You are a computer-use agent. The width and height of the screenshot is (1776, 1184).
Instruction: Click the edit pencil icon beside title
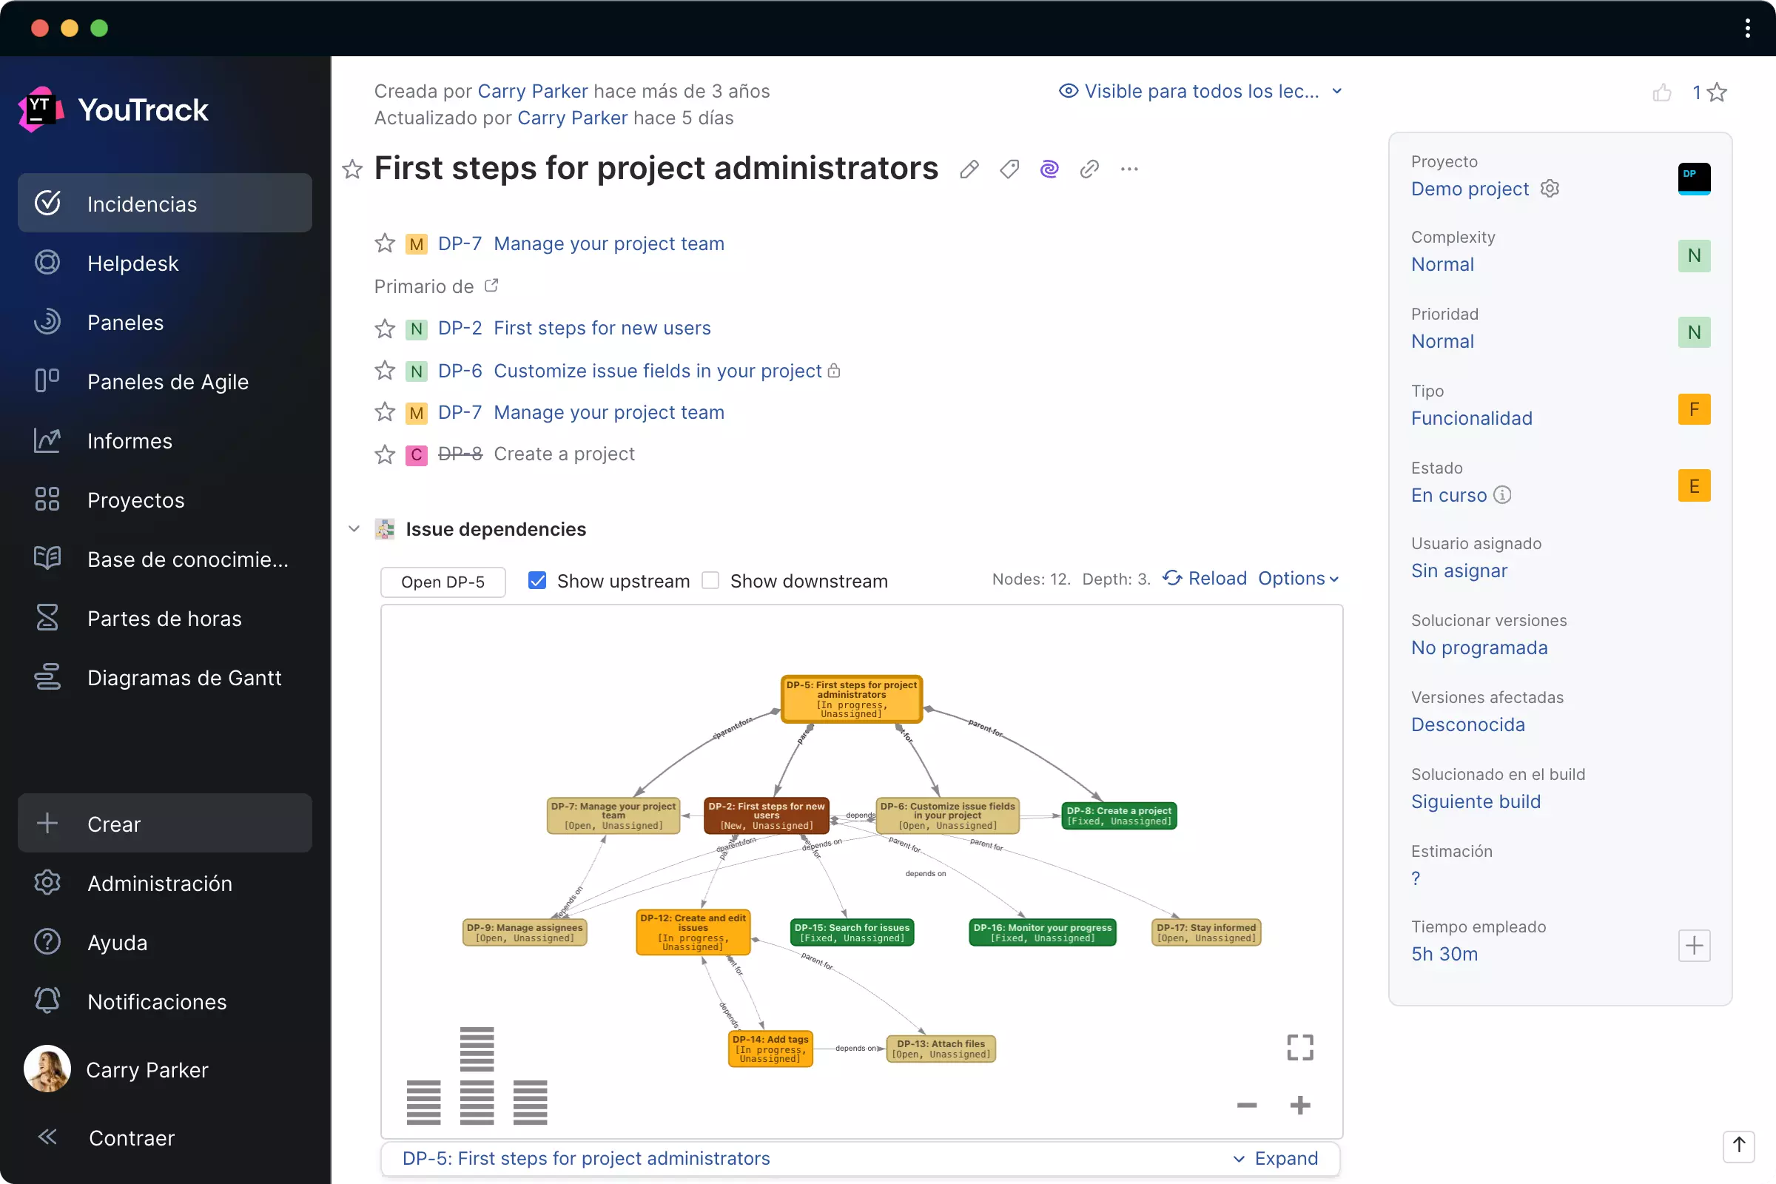click(x=969, y=169)
